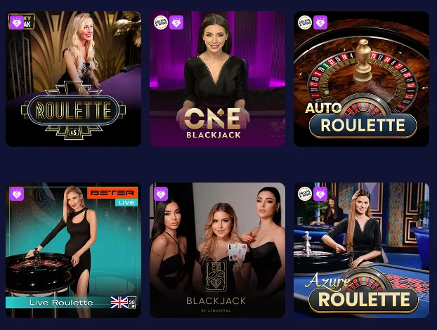Click the Drops & Wins badge on Auto Roulette
The width and height of the screenshot is (437, 330).
pos(305,22)
